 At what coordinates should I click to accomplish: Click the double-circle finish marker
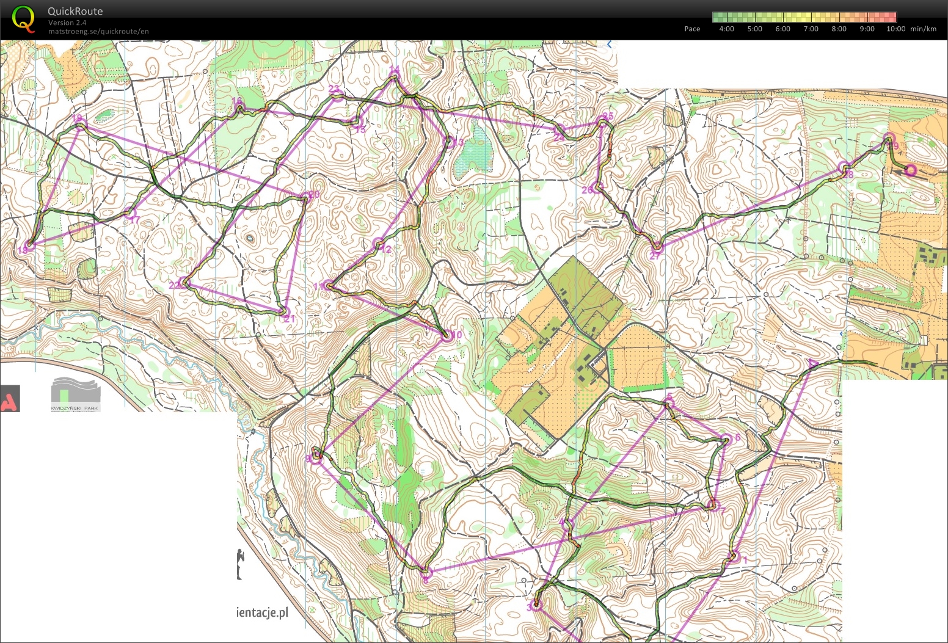[x=910, y=170]
